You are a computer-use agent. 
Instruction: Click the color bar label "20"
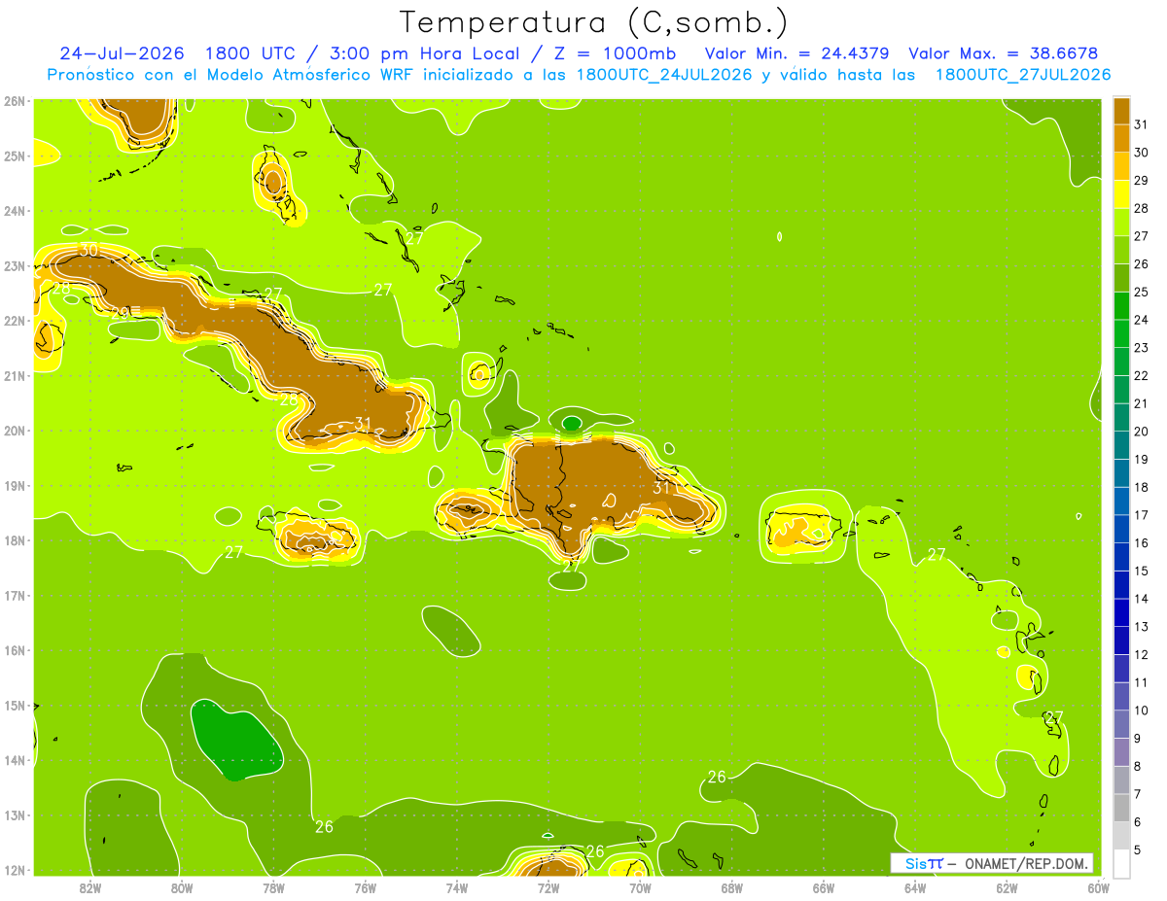1142,431
